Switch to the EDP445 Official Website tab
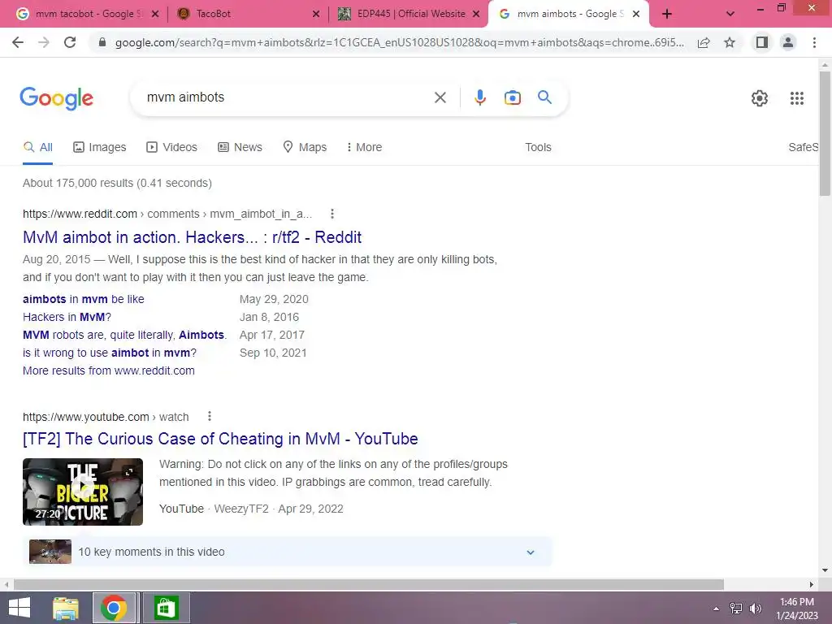Image resolution: width=832 pixels, height=624 pixels. tap(409, 14)
